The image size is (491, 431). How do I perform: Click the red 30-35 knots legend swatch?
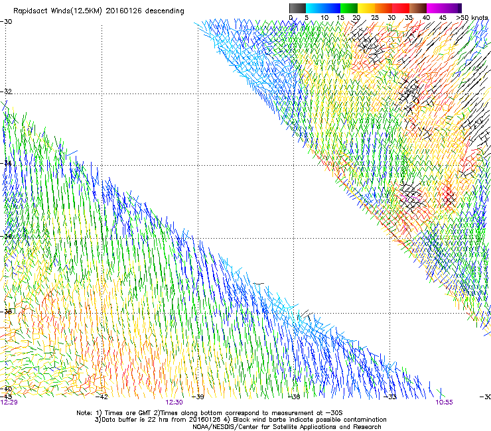click(x=401, y=8)
